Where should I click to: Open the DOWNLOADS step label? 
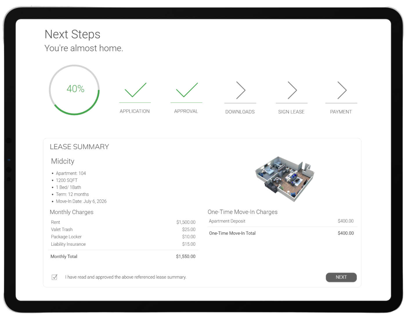(240, 112)
